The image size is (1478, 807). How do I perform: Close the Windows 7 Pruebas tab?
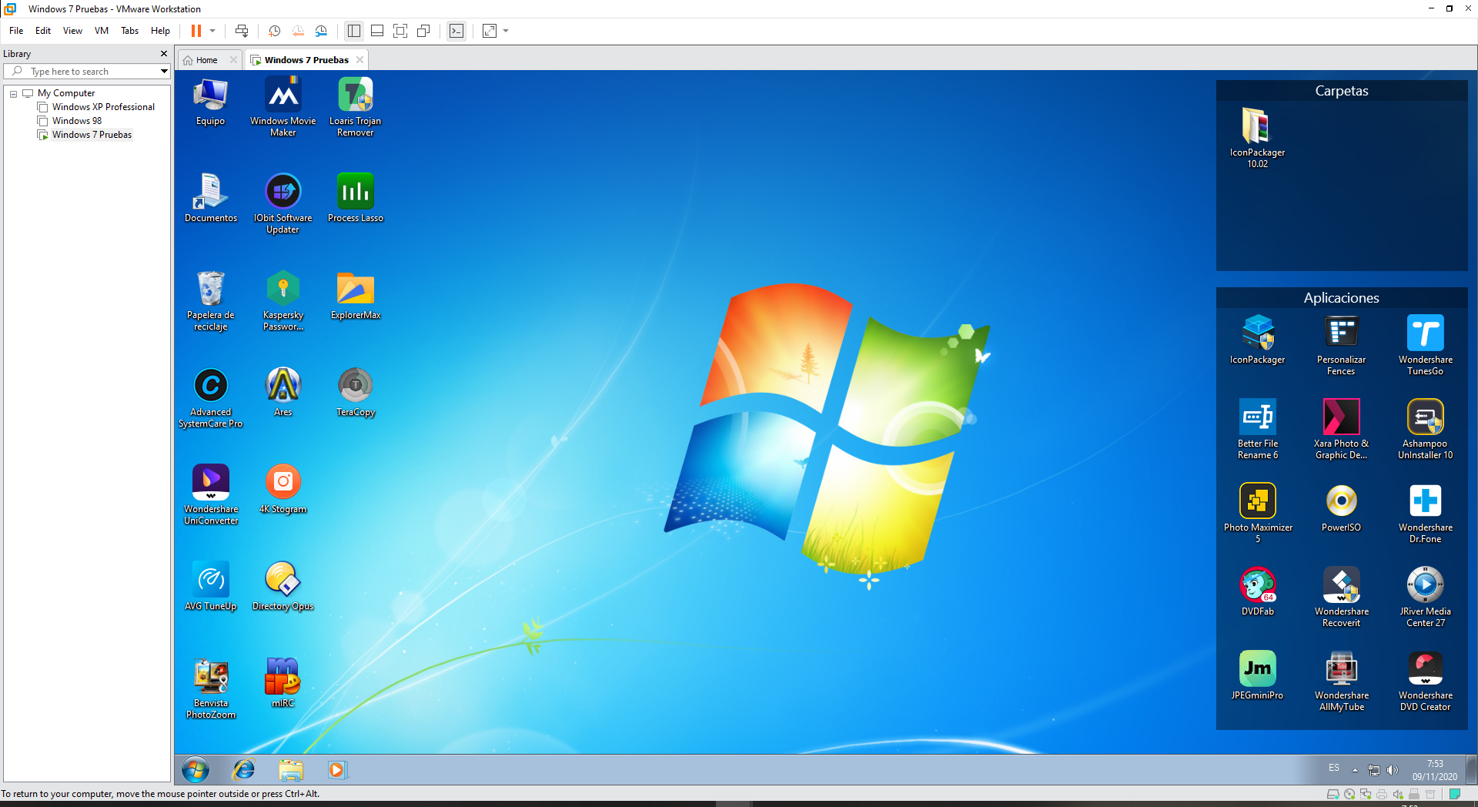(359, 60)
